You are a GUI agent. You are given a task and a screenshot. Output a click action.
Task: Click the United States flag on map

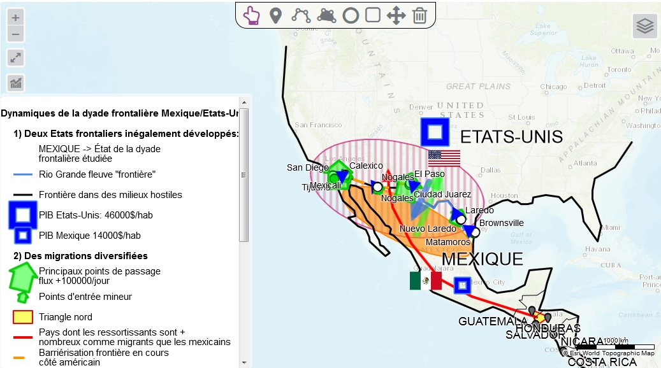point(444,157)
